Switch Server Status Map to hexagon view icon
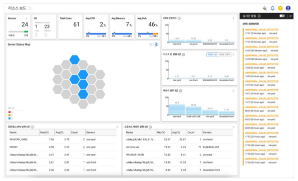The width and height of the screenshot is (298, 181). tap(156, 44)
